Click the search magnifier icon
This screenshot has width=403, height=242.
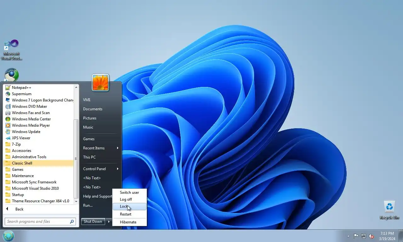click(x=72, y=222)
